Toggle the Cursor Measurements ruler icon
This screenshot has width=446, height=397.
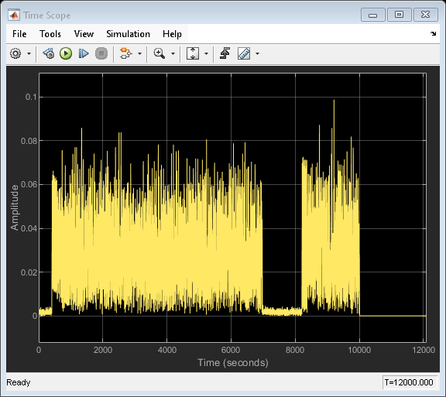pyautogui.click(x=244, y=53)
